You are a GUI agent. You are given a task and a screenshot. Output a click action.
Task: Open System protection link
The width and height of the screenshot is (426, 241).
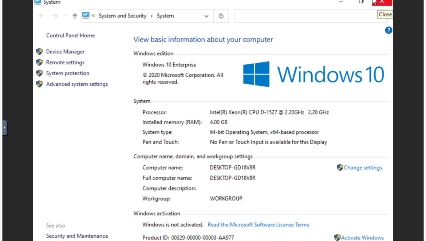point(68,73)
